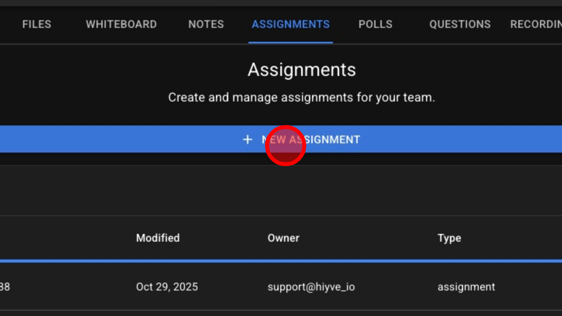The image size is (562, 316).
Task: Click the Assignments page heading
Action: click(302, 70)
